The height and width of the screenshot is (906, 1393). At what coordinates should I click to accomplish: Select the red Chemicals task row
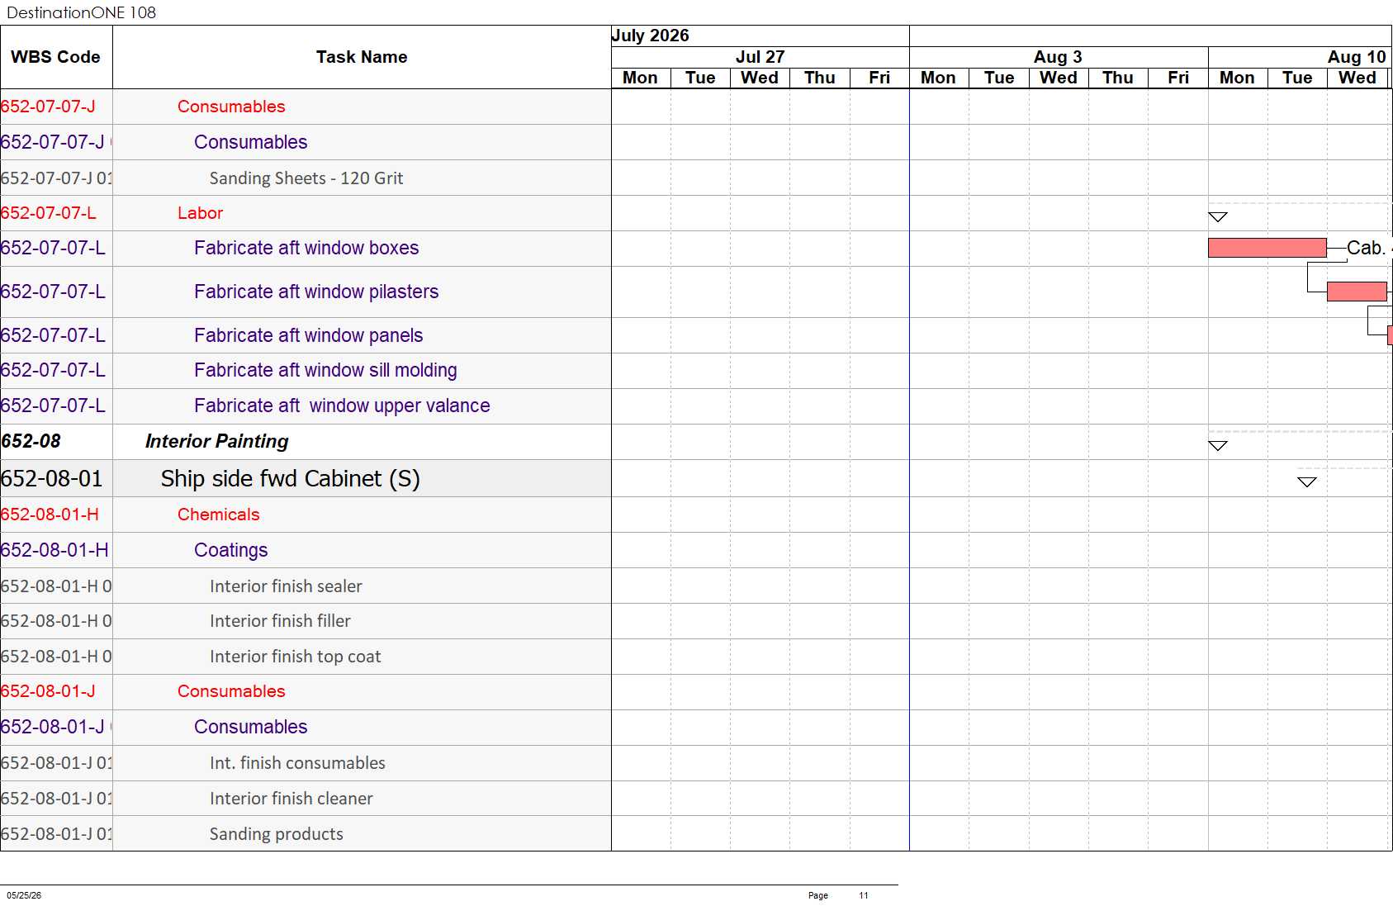coord(306,515)
